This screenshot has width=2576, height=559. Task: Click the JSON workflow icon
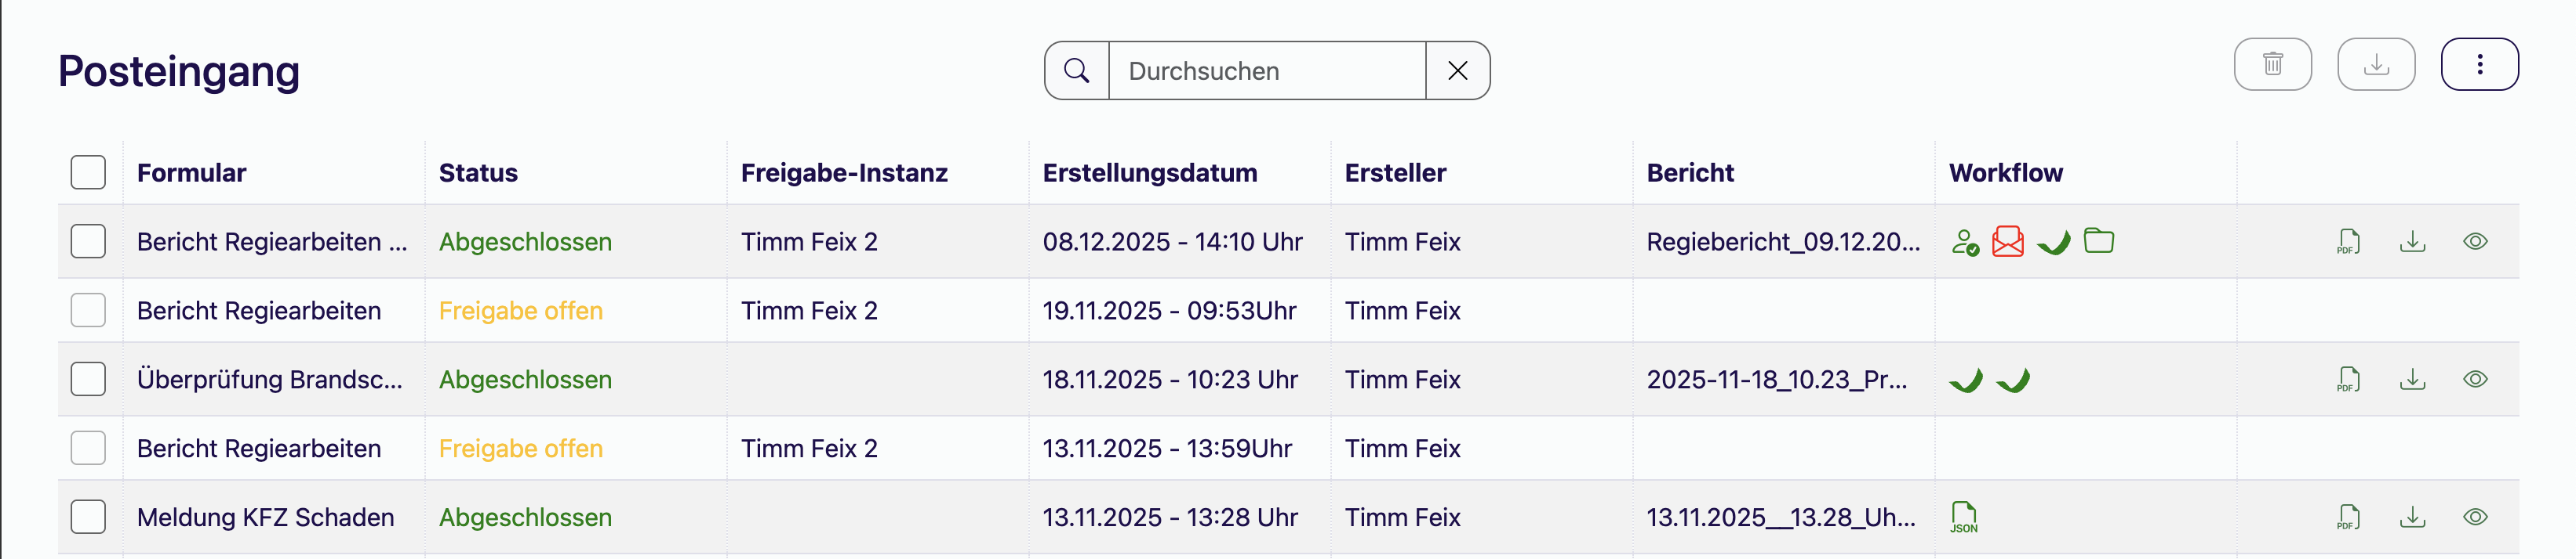(1963, 517)
